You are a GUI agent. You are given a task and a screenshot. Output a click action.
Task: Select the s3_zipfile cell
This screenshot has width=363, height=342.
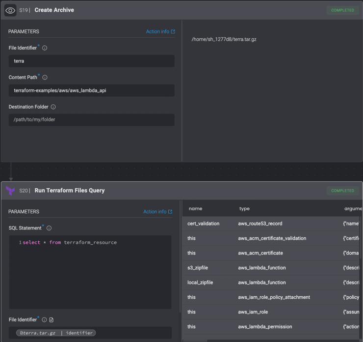click(198, 268)
